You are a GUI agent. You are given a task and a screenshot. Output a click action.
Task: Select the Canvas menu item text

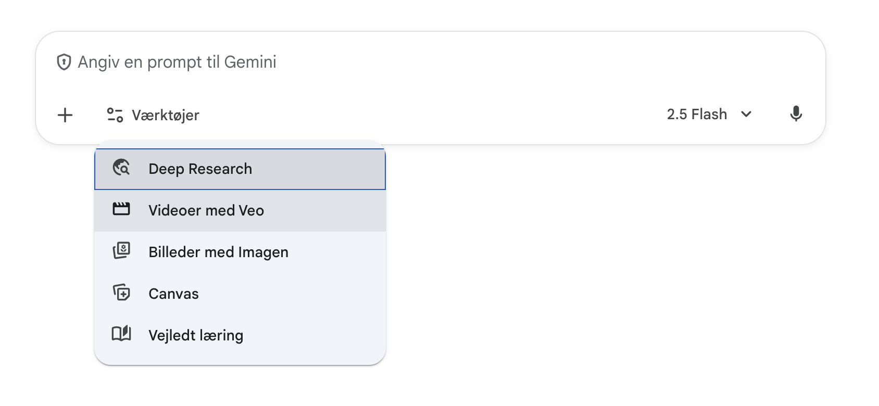click(x=173, y=294)
